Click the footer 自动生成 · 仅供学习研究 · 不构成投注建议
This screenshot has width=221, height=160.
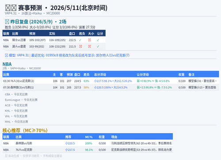click(x=34, y=156)
